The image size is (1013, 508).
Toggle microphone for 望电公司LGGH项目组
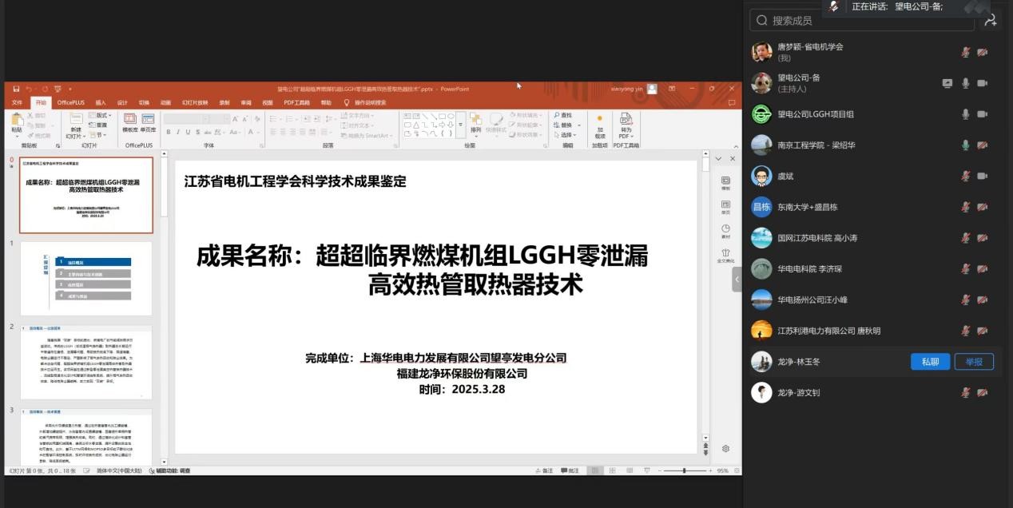click(966, 114)
